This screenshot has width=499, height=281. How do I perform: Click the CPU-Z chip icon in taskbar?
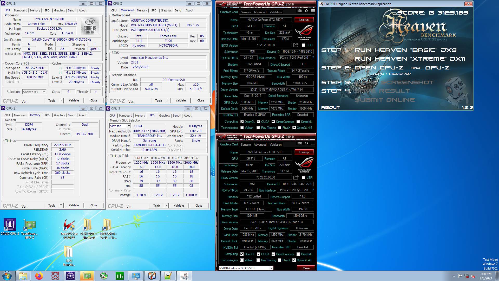[x=70, y=276]
